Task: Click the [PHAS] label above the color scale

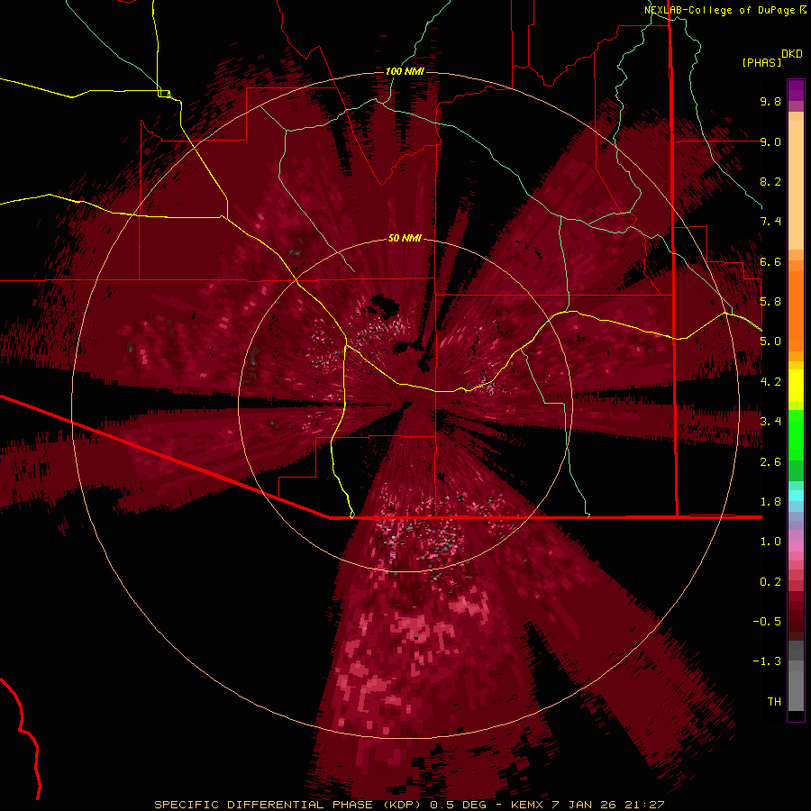Action: point(761,62)
